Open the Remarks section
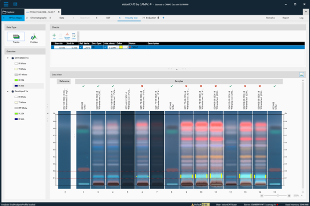 [x=270, y=17]
